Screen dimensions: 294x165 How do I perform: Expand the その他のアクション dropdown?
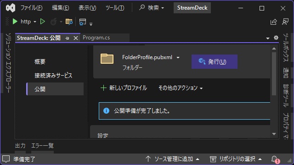tap(181, 88)
